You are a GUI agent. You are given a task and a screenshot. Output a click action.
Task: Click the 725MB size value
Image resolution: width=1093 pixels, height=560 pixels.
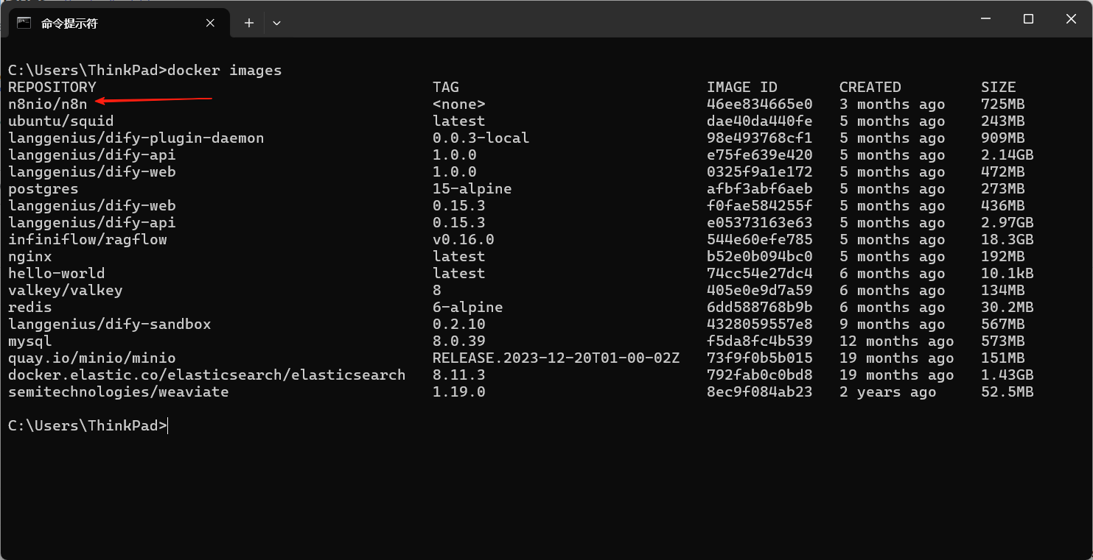1003,104
